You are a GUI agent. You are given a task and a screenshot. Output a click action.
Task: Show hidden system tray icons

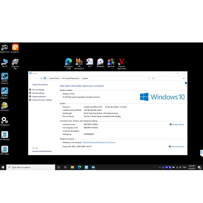pos(160,167)
